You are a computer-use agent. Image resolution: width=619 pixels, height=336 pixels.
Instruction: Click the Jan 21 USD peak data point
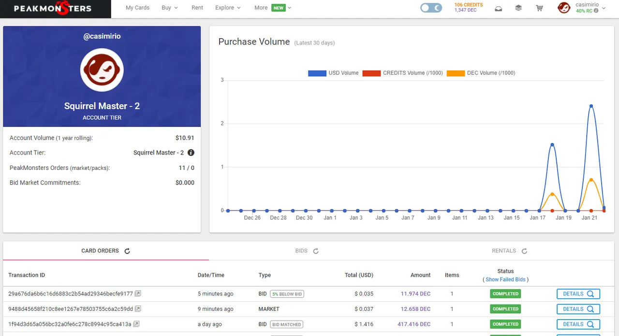pos(591,106)
